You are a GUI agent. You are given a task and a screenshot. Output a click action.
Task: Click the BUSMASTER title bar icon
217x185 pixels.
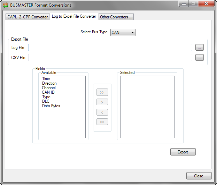click(6, 5)
